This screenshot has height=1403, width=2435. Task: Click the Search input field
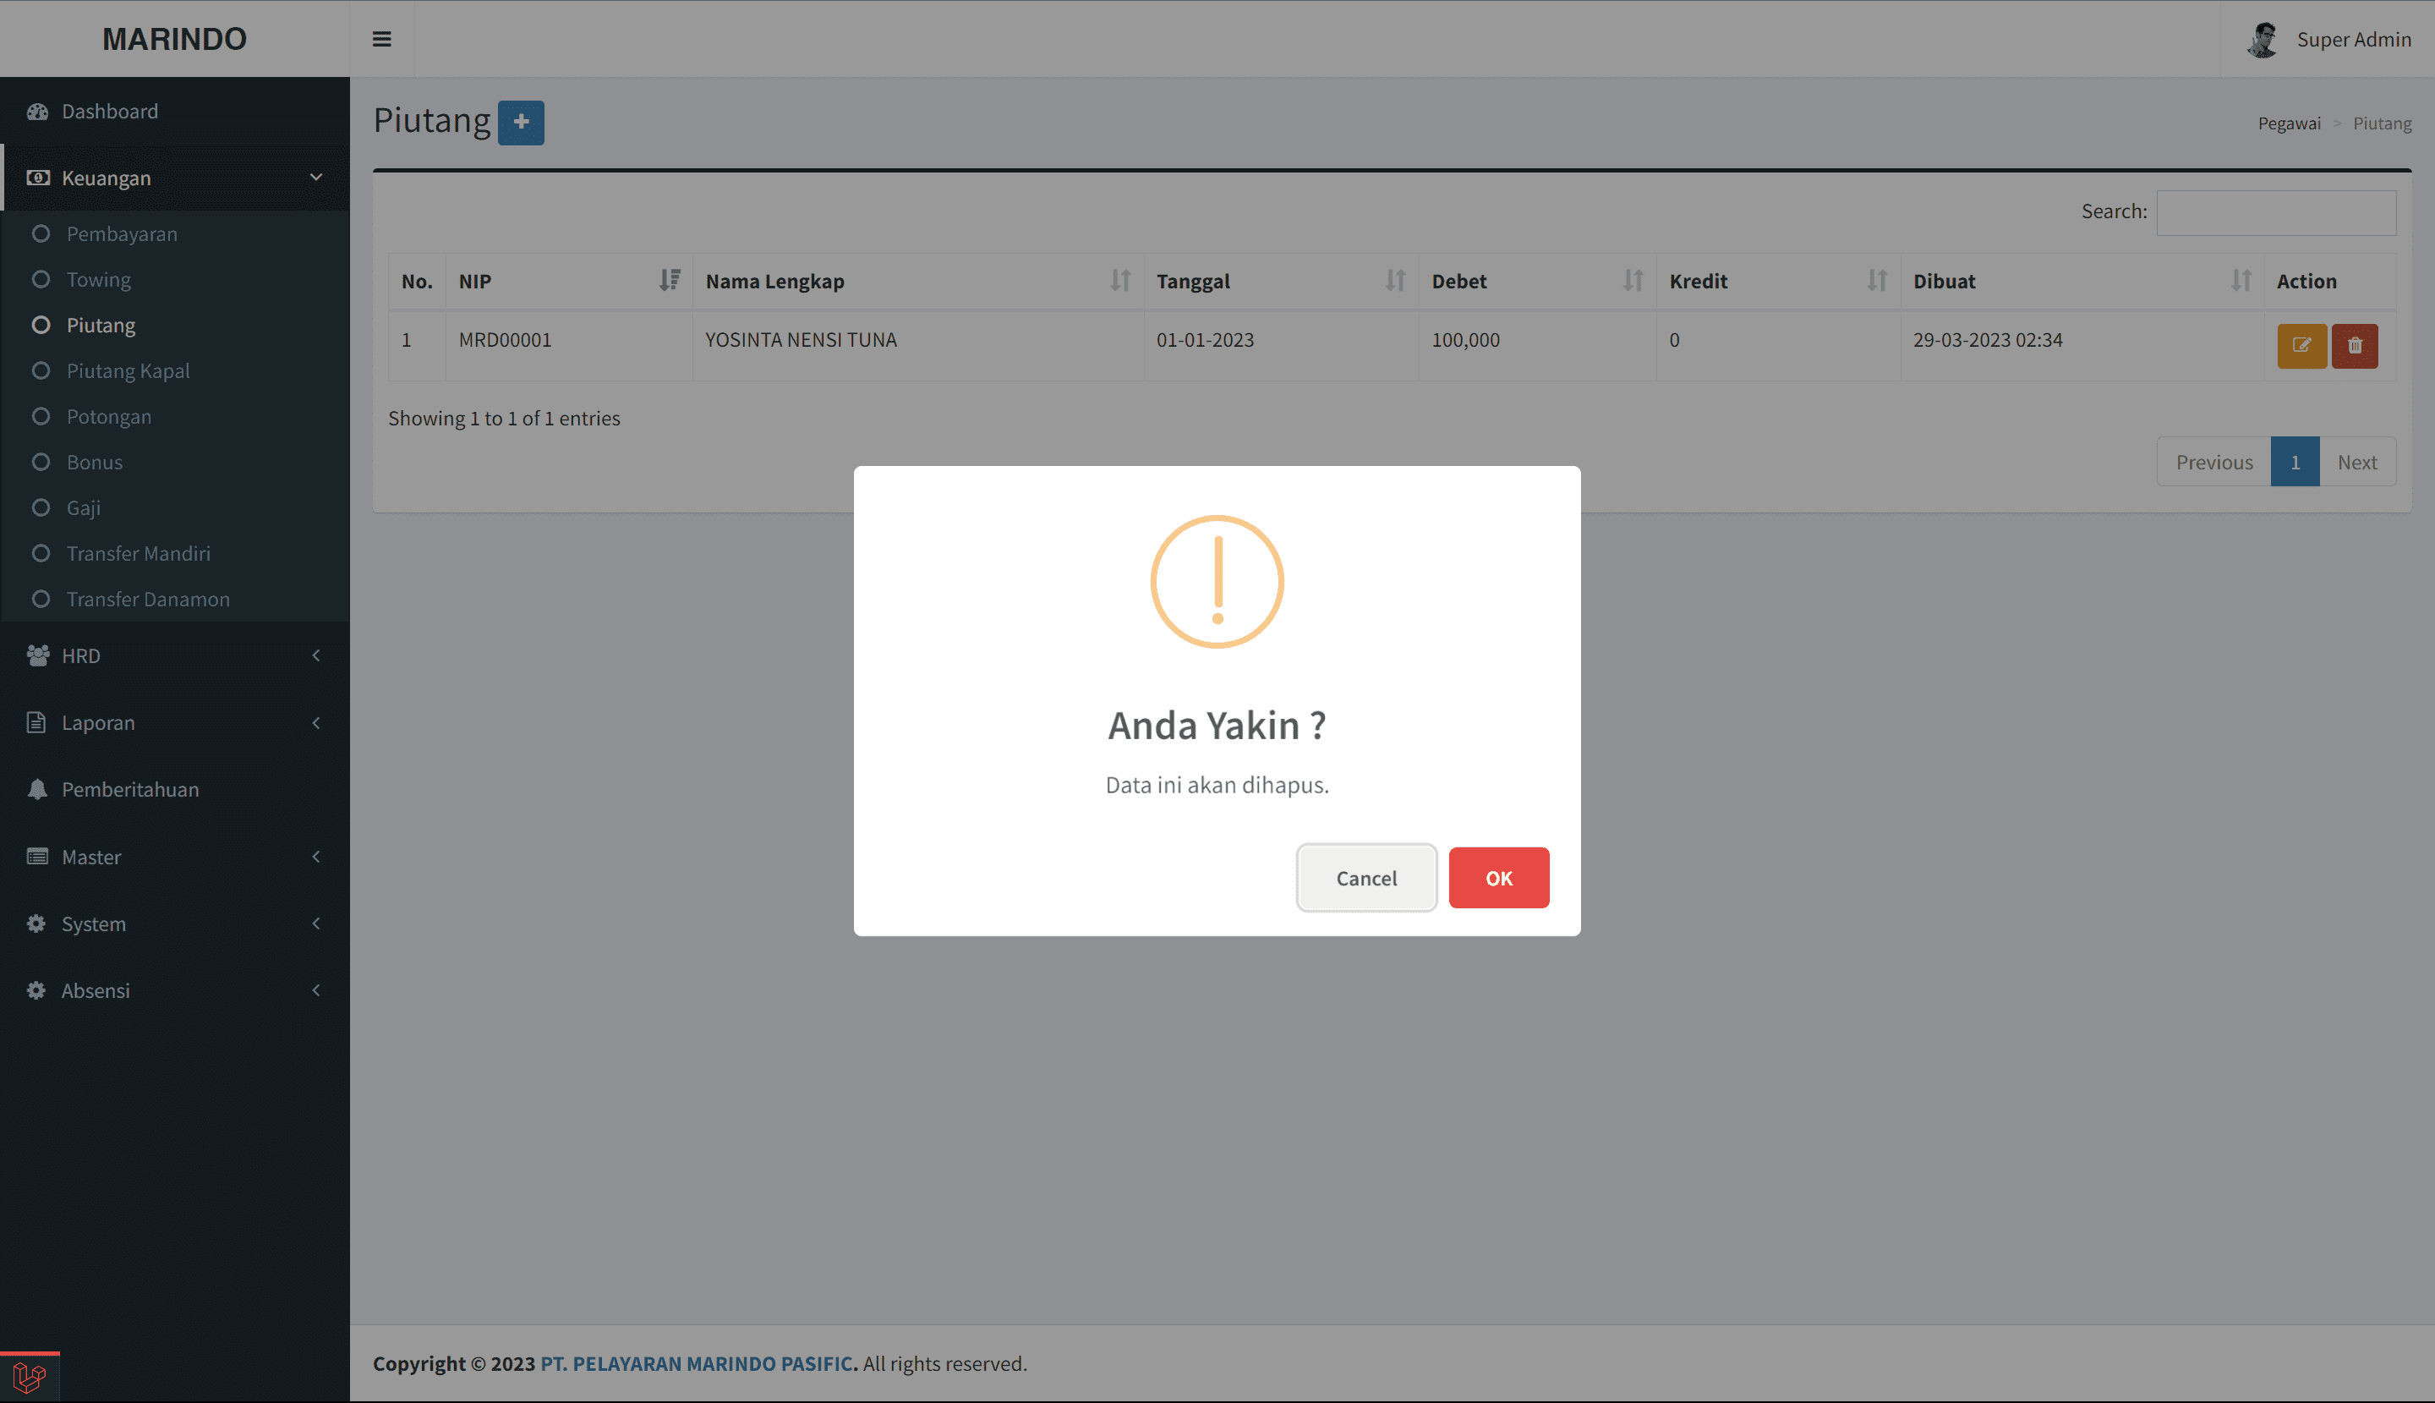[2275, 213]
